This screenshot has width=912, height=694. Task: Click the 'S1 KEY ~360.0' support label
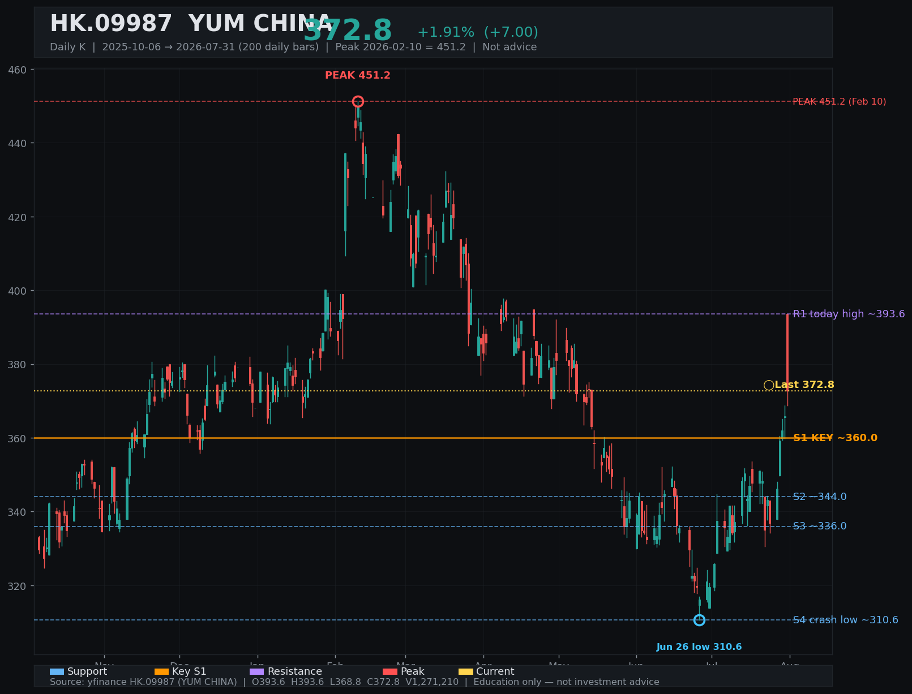point(835,438)
